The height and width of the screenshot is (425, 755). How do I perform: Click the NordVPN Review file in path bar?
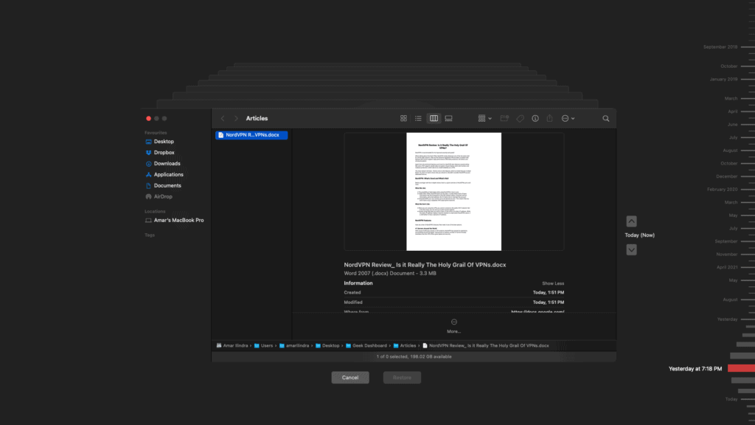(485, 345)
